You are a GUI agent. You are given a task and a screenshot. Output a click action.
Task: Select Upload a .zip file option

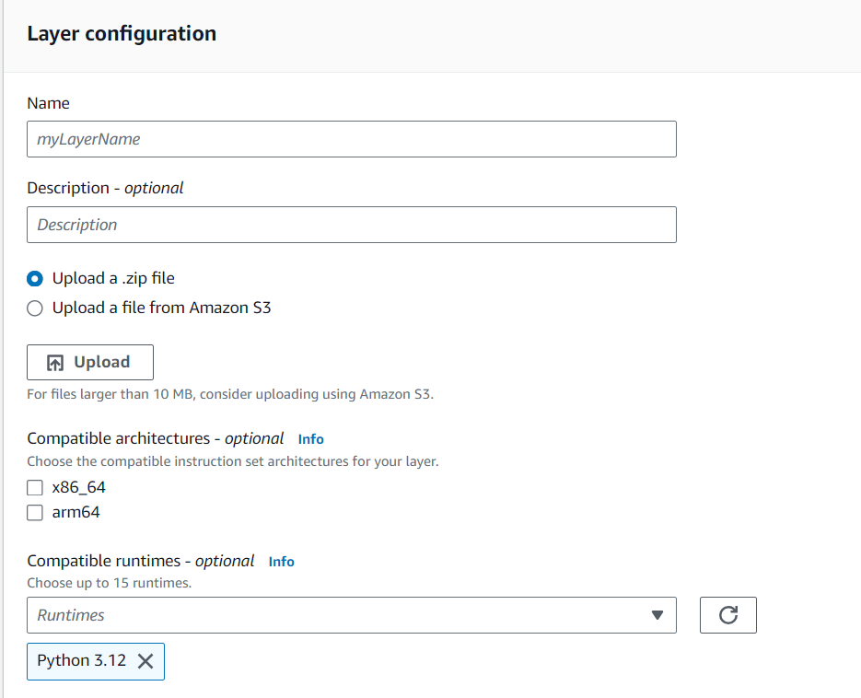click(x=35, y=278)
